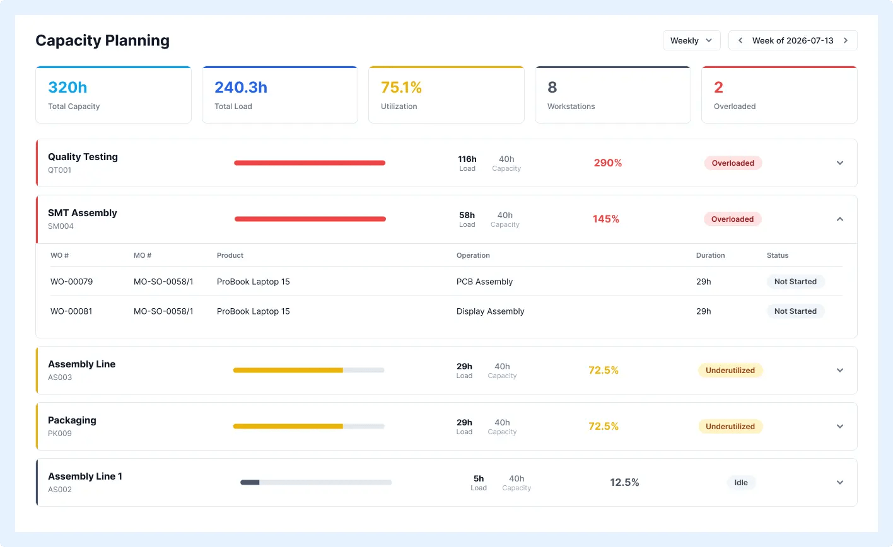Click the Total Capacity 320h card
The width and height of the screenshot is (893, 547).
point(114,95)
